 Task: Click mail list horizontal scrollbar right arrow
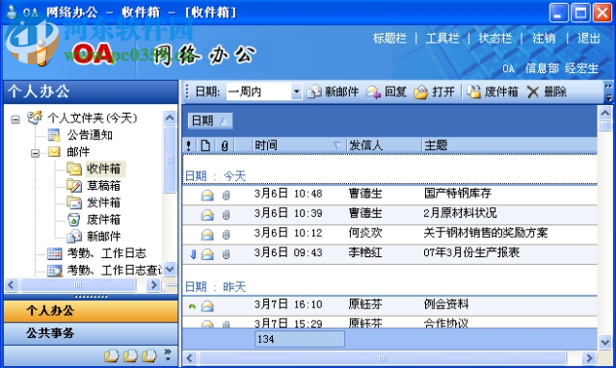click(x=589, y=358)
